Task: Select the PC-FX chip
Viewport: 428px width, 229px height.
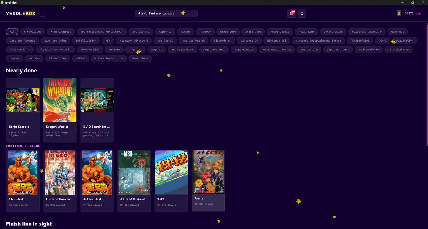Action: coord(383,41)
